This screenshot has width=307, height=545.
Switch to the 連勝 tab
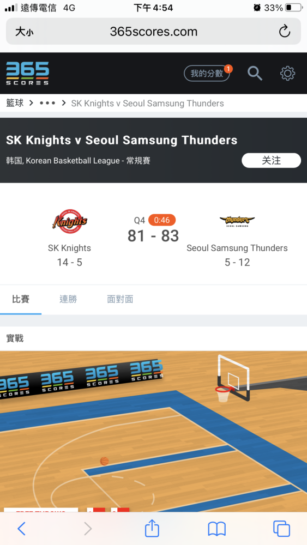pos(68,299)
